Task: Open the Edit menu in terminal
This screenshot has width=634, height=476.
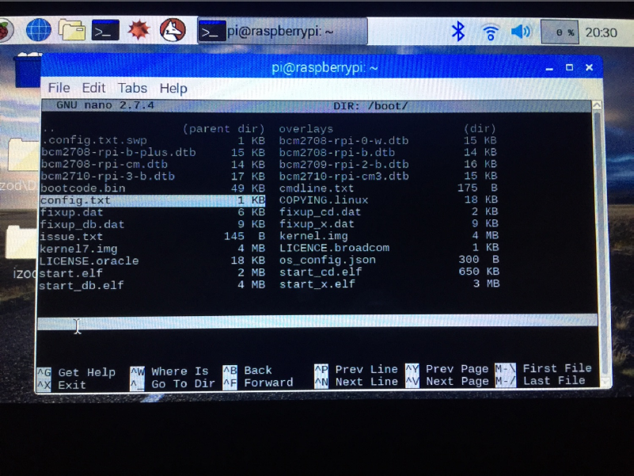Action: click(93, 88)
